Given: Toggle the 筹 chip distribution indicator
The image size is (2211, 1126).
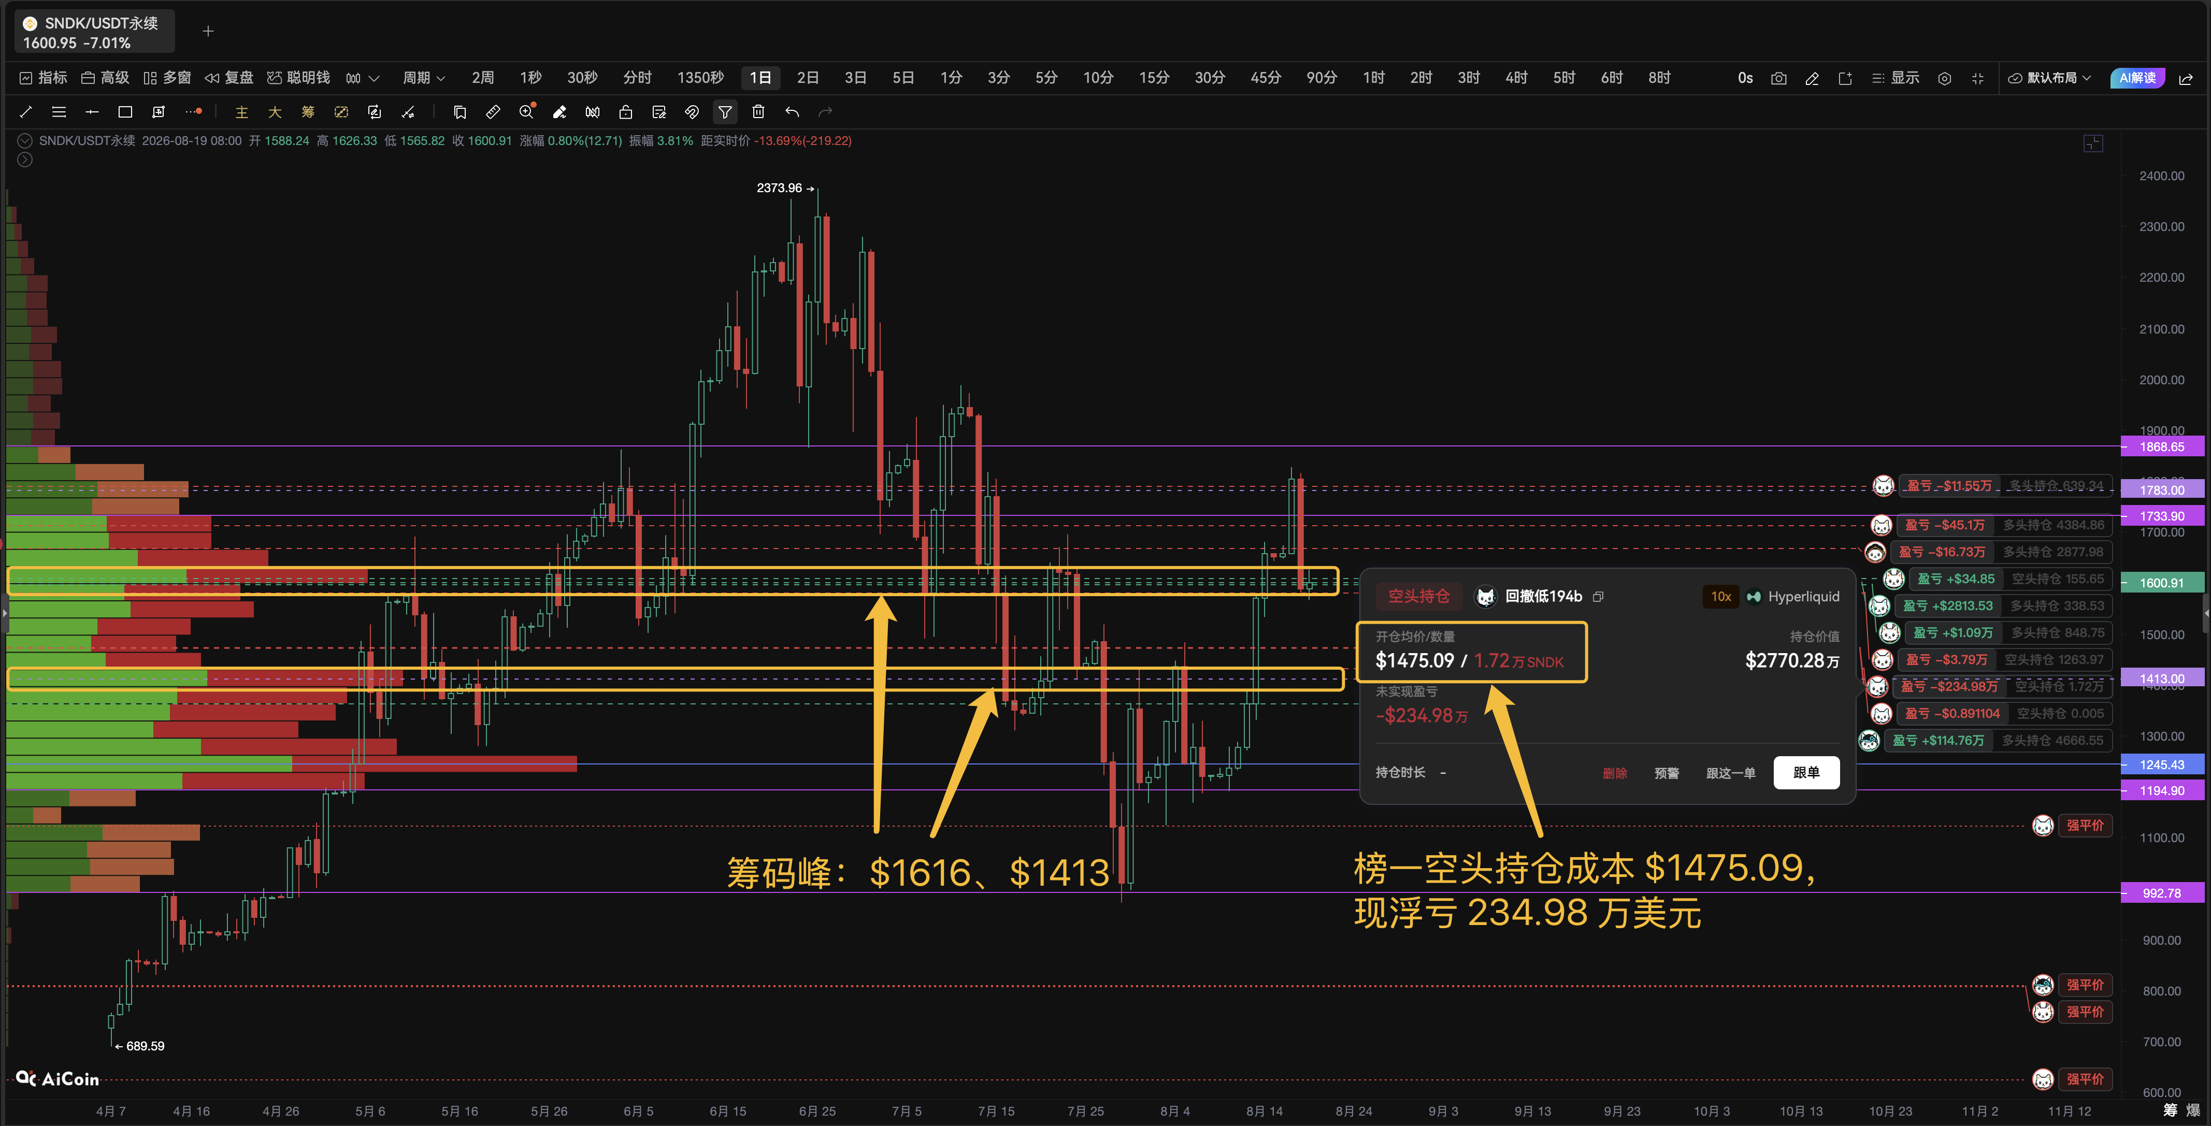Looking at the screenshot, I should click(x=308, y=111).
